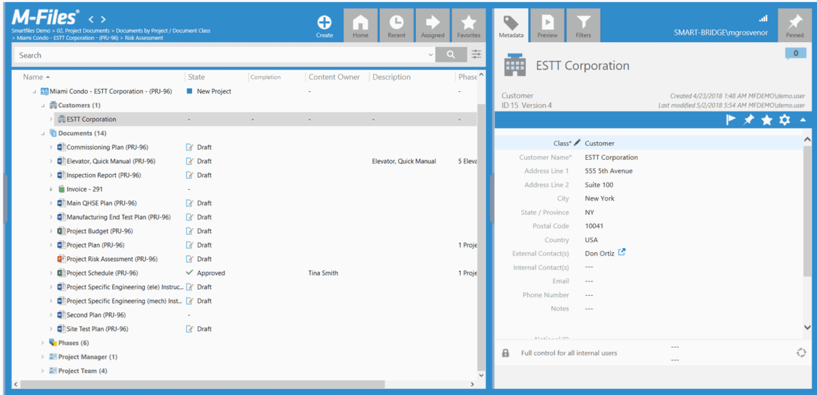Open Recently Accessed by Me view
Screen dimensions: 817x395
396,24
